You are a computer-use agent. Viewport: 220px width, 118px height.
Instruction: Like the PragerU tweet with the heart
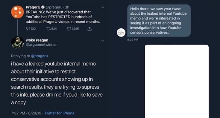[69, 29]
